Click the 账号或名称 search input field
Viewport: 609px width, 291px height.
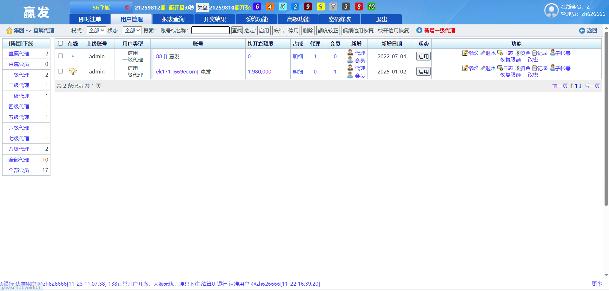[x=210, y=30]
